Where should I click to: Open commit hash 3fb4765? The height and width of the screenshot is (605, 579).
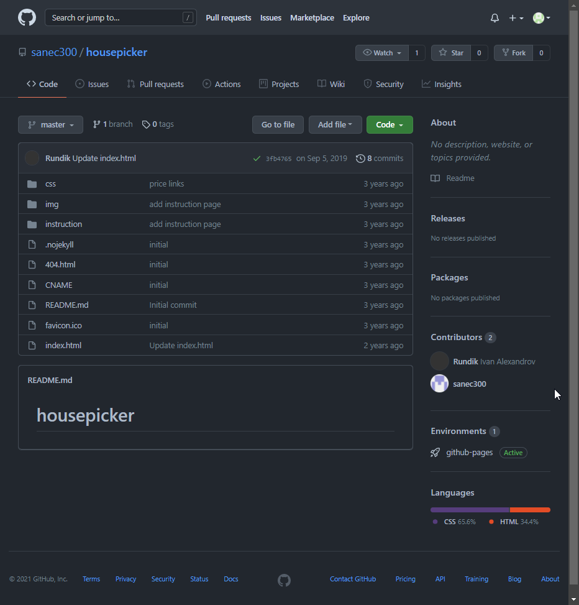point(278,159)
